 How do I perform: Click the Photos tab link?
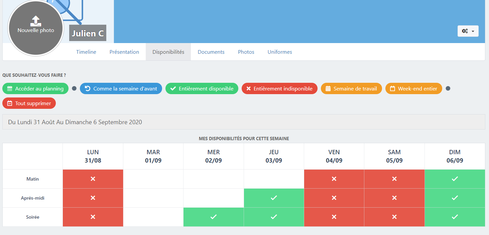click(x=246, y=52)
